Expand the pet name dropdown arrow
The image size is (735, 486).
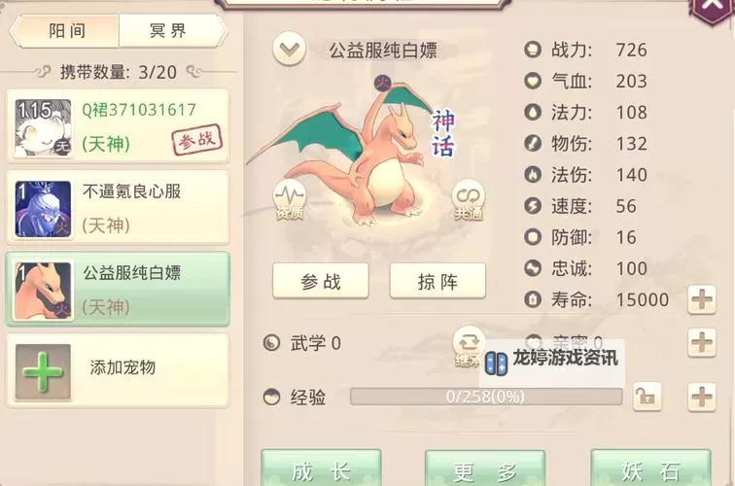pos(289,49)
